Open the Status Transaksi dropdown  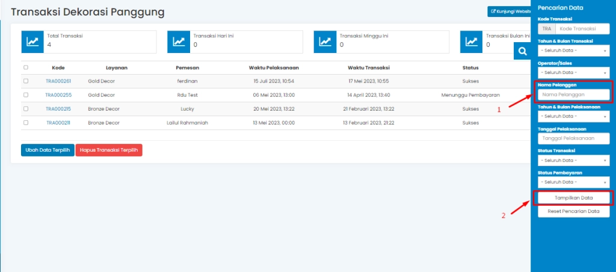pyautogui.click(x=573, y=160)
